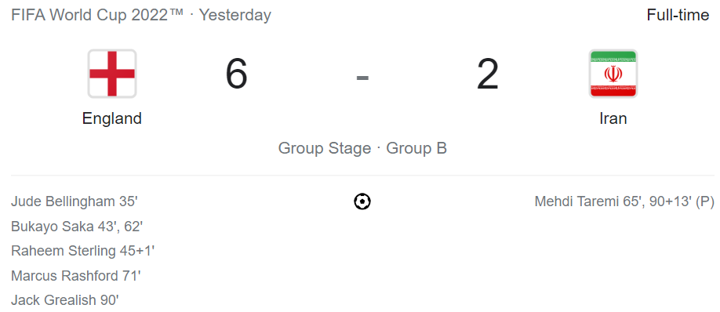Screen dimensions: 720x312
Task: Click the FIFA World Cup 2022 header
Action: [97, 15]
